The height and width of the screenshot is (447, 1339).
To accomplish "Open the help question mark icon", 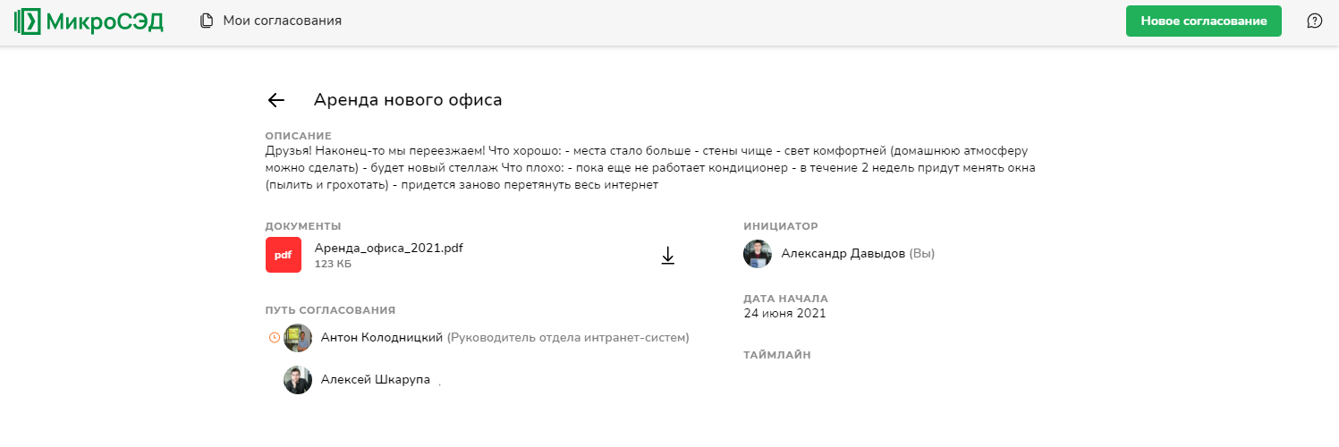I will click(1314, 21).
